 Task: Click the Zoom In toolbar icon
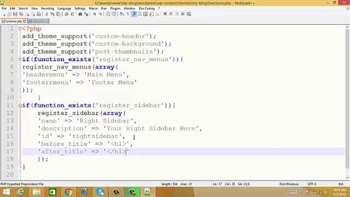click(94, 14)
